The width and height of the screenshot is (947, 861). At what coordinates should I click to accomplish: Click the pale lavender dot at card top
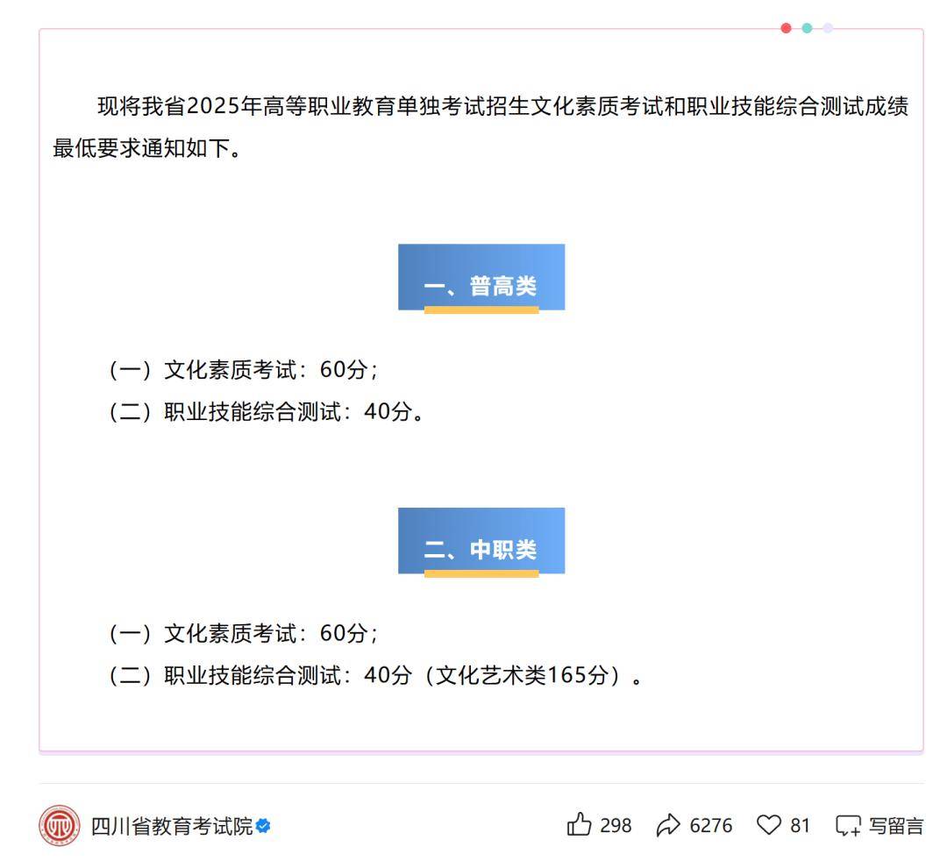[827, 28]
